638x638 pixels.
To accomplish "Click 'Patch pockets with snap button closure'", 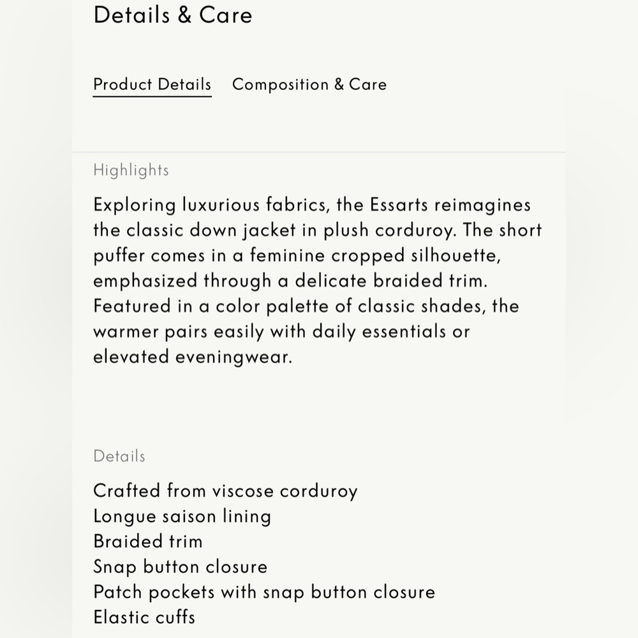I will click(x=265, y=593).
